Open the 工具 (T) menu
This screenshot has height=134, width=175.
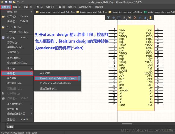61,7
